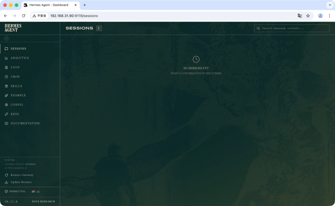Click the diamond emblem below the logo

pyautogui.click(x=7, y=38)
